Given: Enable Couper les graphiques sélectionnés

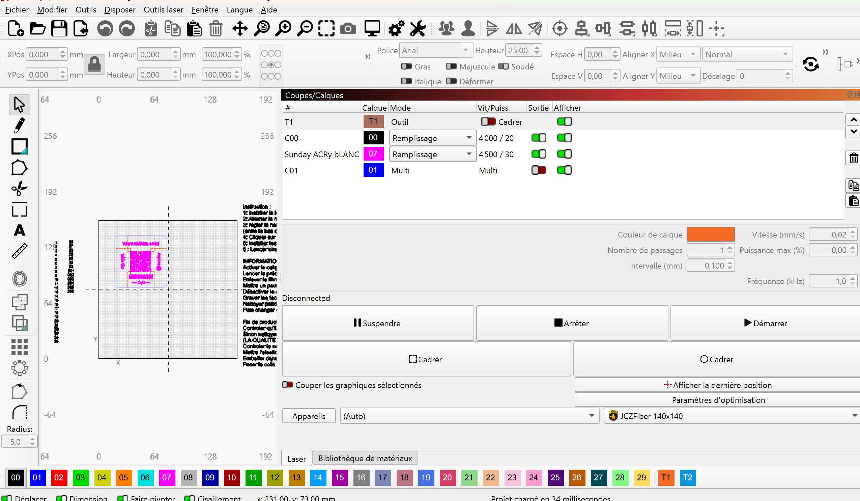Looking at the screenshot, I should click(287, 385).
